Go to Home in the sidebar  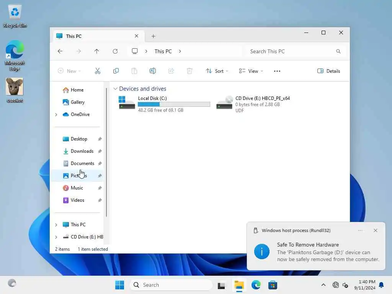pyautogui.click(x=77, y=90)
